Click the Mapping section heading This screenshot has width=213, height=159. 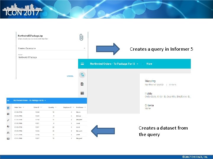click(150, 81)
